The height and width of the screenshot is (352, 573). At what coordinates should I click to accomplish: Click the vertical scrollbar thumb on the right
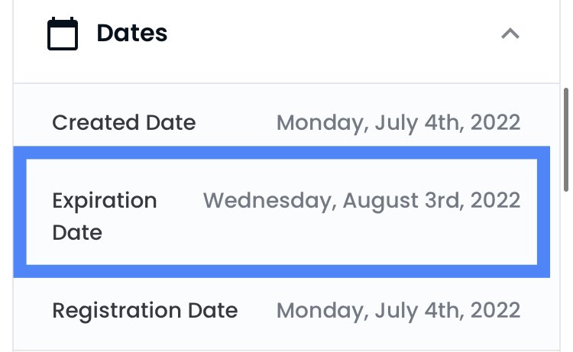coord(565,140)
